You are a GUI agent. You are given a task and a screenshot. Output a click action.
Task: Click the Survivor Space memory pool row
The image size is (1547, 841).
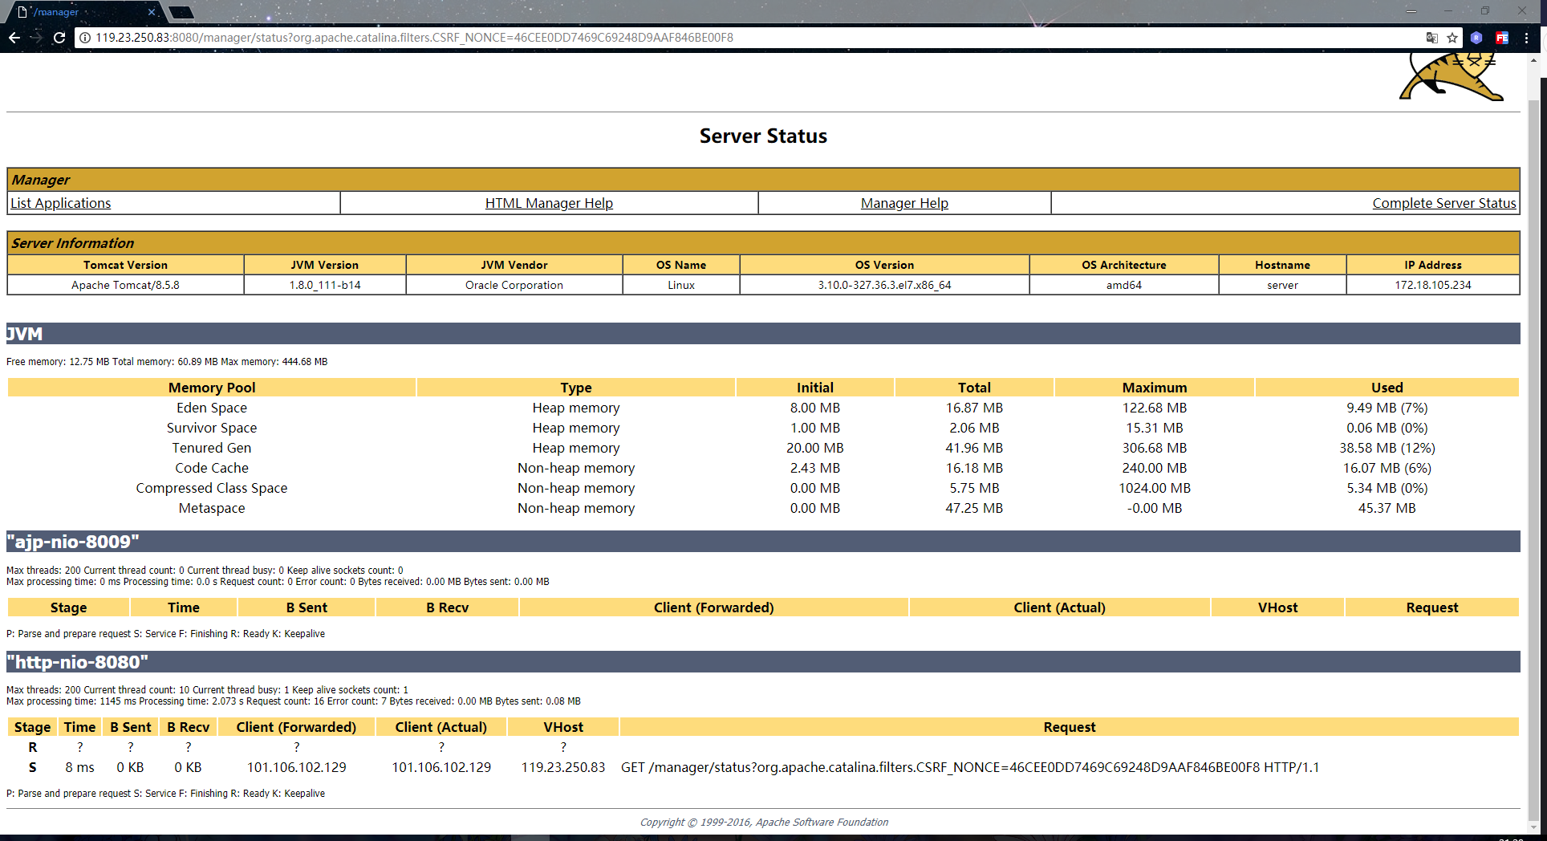coord(763,428)
